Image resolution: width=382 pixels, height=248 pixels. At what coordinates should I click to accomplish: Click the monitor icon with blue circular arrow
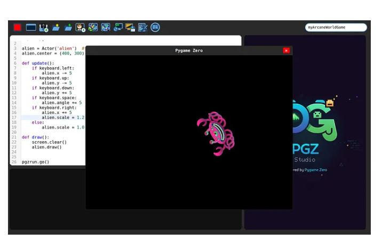point(118,27)
